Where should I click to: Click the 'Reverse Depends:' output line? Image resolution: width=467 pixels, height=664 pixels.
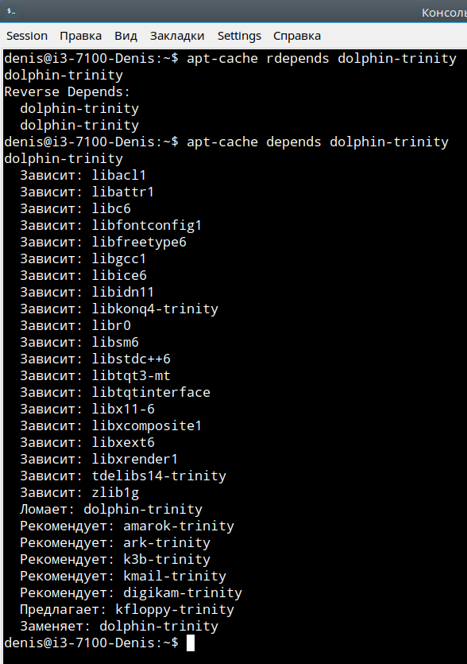click(68, 92)
